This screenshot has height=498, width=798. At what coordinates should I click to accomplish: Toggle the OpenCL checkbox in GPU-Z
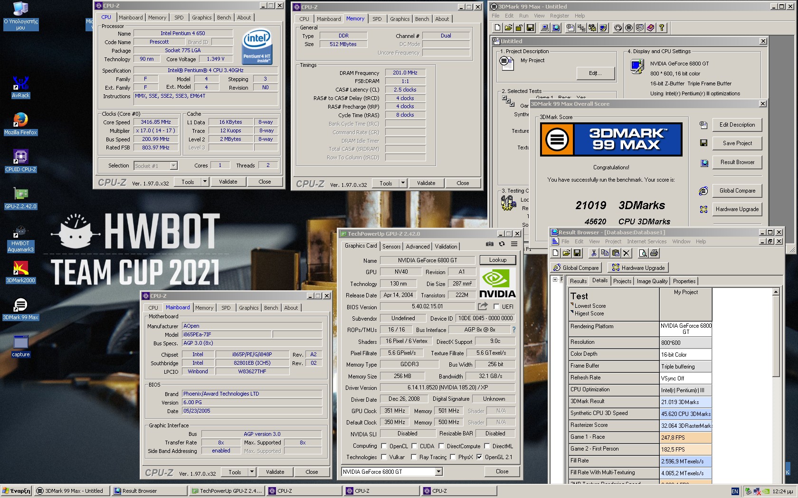(384, 446)
